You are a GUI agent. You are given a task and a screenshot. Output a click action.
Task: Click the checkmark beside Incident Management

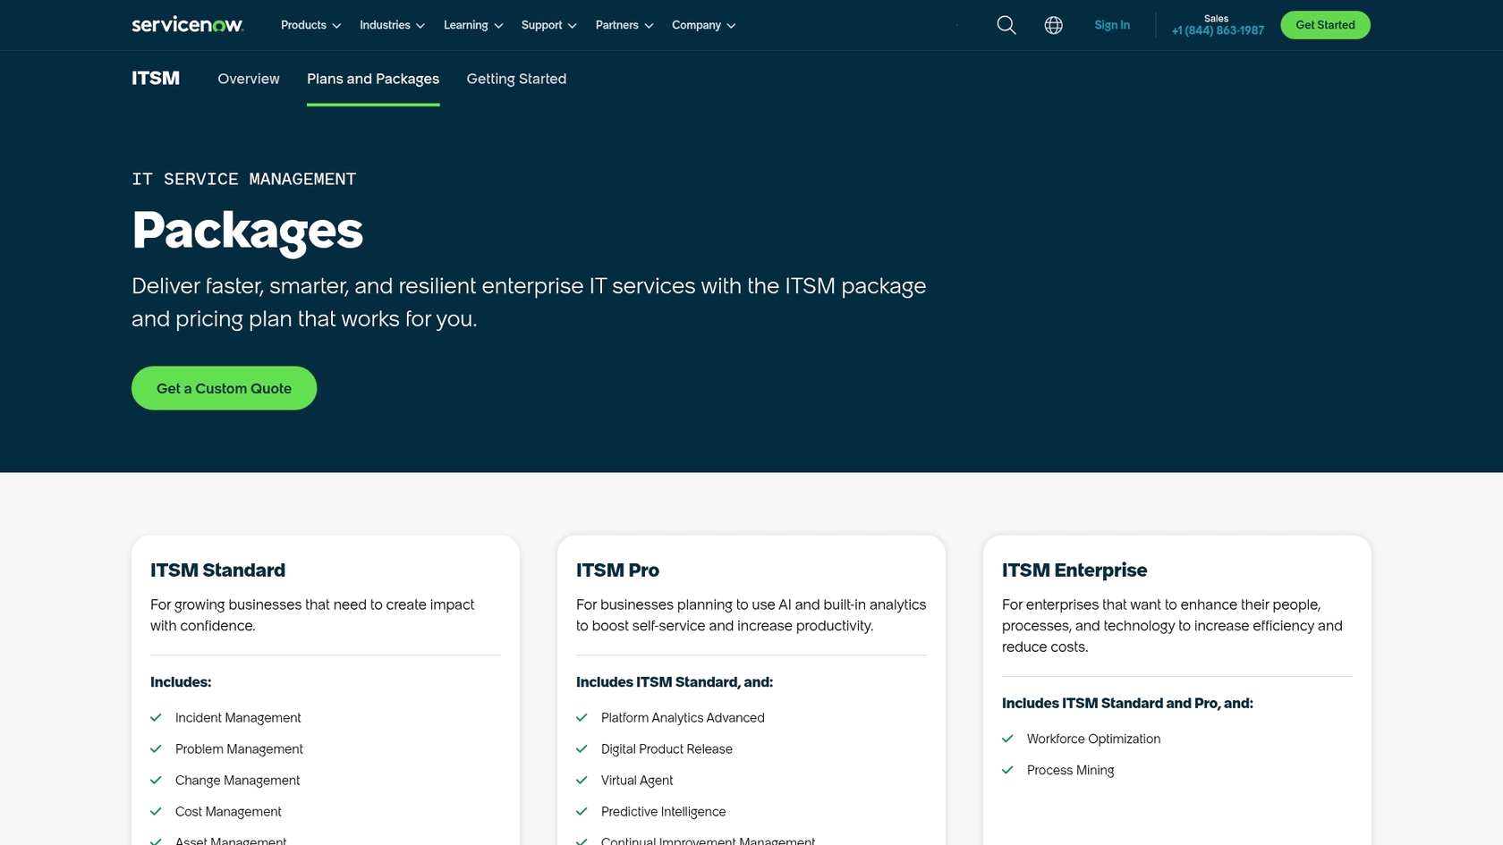point(156,717)
